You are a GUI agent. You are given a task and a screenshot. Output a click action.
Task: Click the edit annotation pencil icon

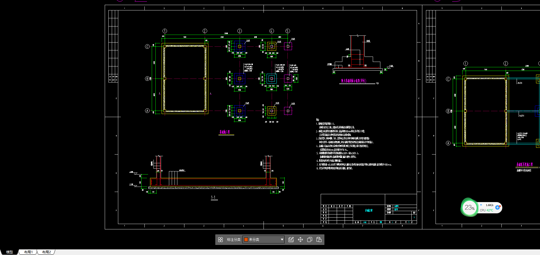coord(291,240)
